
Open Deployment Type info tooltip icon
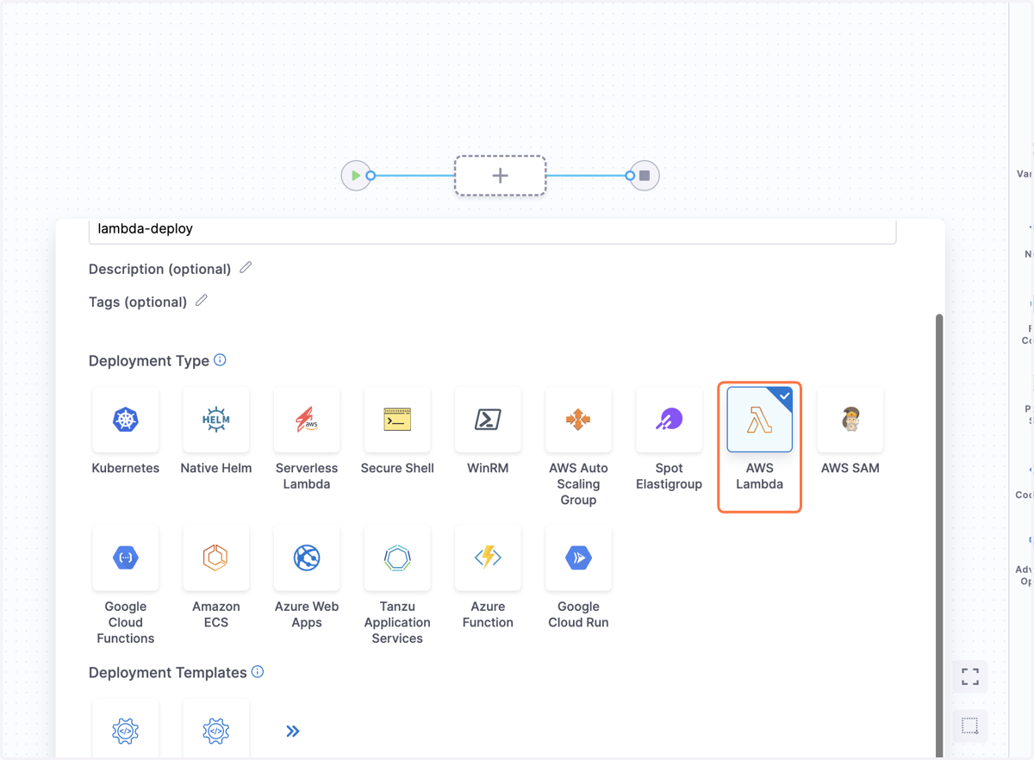tap(220, 360)
